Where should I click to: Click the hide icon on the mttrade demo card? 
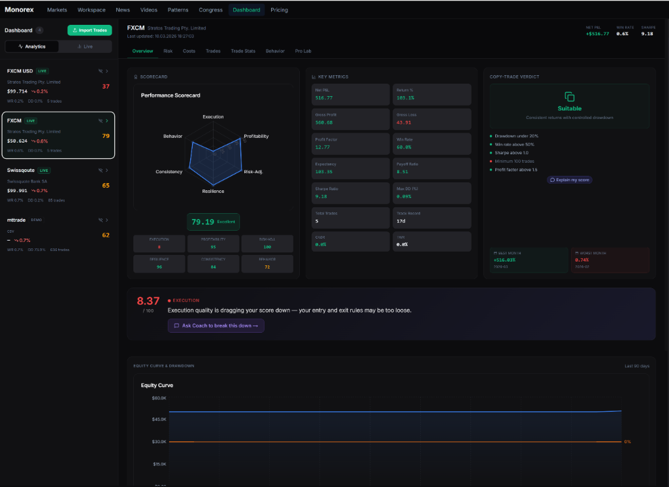99,220
